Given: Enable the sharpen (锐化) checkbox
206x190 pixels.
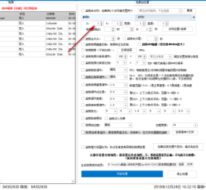Looking at the screenshot, I should point(83,111).
